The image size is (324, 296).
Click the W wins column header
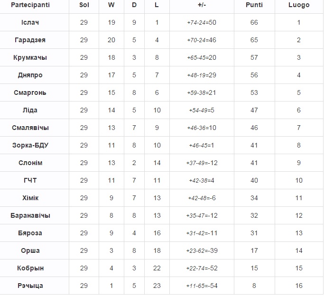(111, 5)
